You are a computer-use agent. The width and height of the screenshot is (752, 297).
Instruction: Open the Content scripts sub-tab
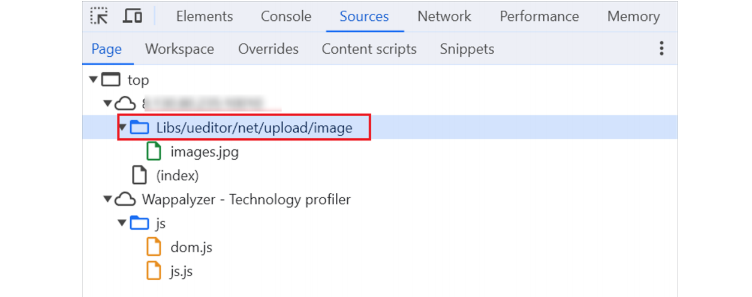click(369, 49)
